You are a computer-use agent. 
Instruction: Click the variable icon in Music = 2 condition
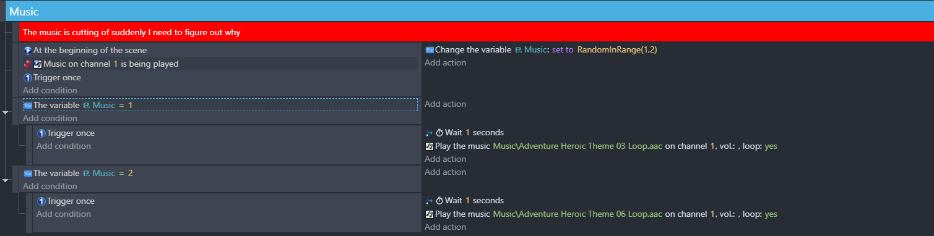point(27,174)
